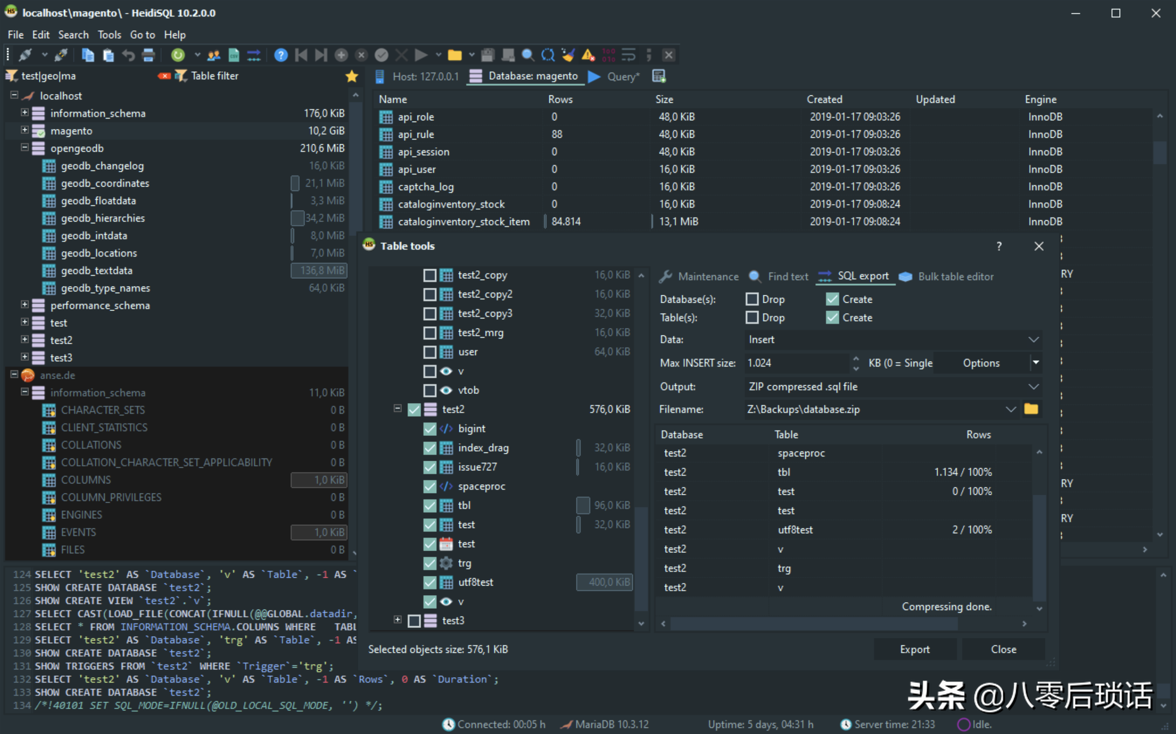Click the Print icon in toolbar
The width and height of the screenshot is (1176, 734).
[148, 55]
